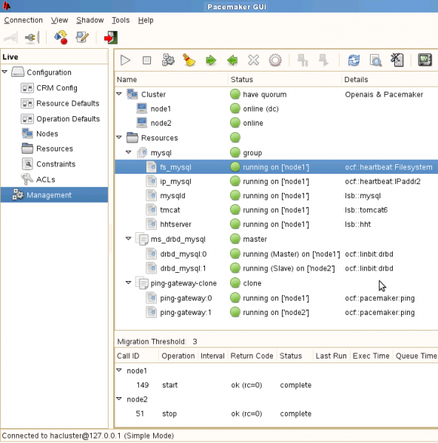This screenshot has width=438, height=443.
Task: Open the Tools menu
Action: [121, 21]
